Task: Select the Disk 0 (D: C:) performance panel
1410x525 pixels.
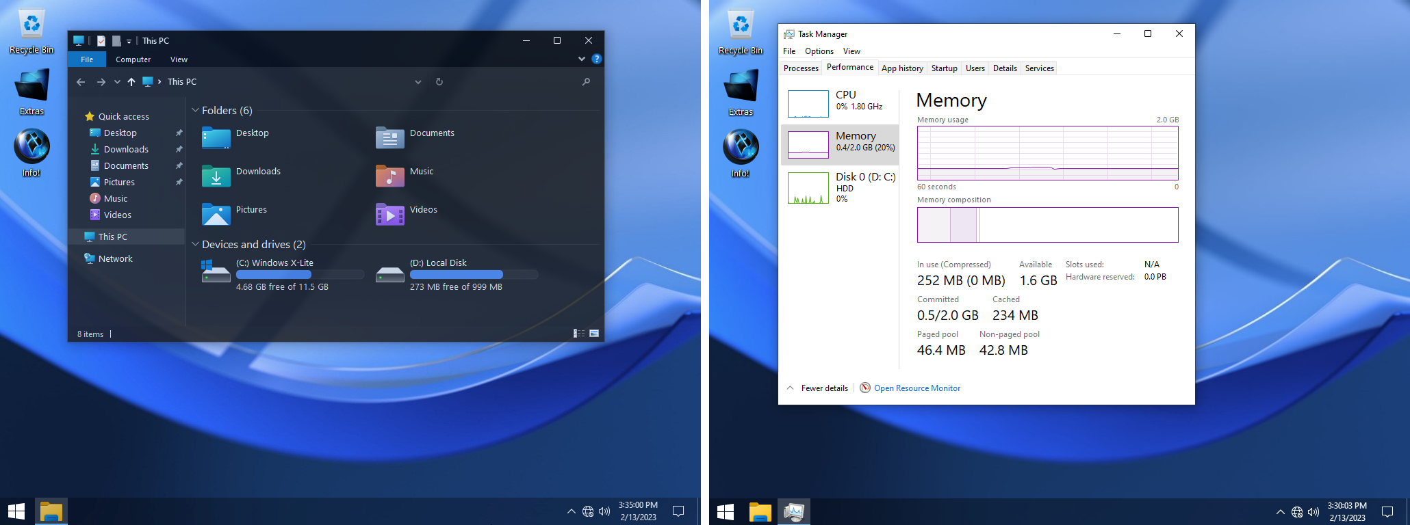Action: click(x=840, y=187)
